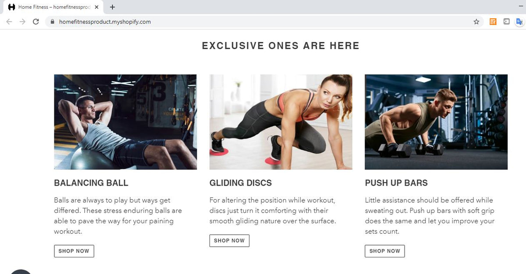The width and height of the screenshot is (526, 274).
Task: Click Shop Now under Push Up Bars
Action: pyautogui.click(x=384, y=251)
